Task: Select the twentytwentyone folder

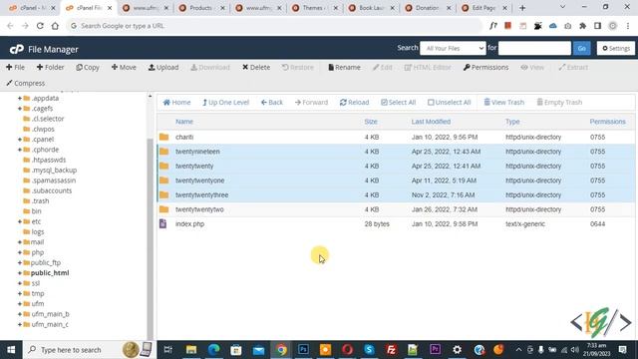Action: tap(396, 180)
